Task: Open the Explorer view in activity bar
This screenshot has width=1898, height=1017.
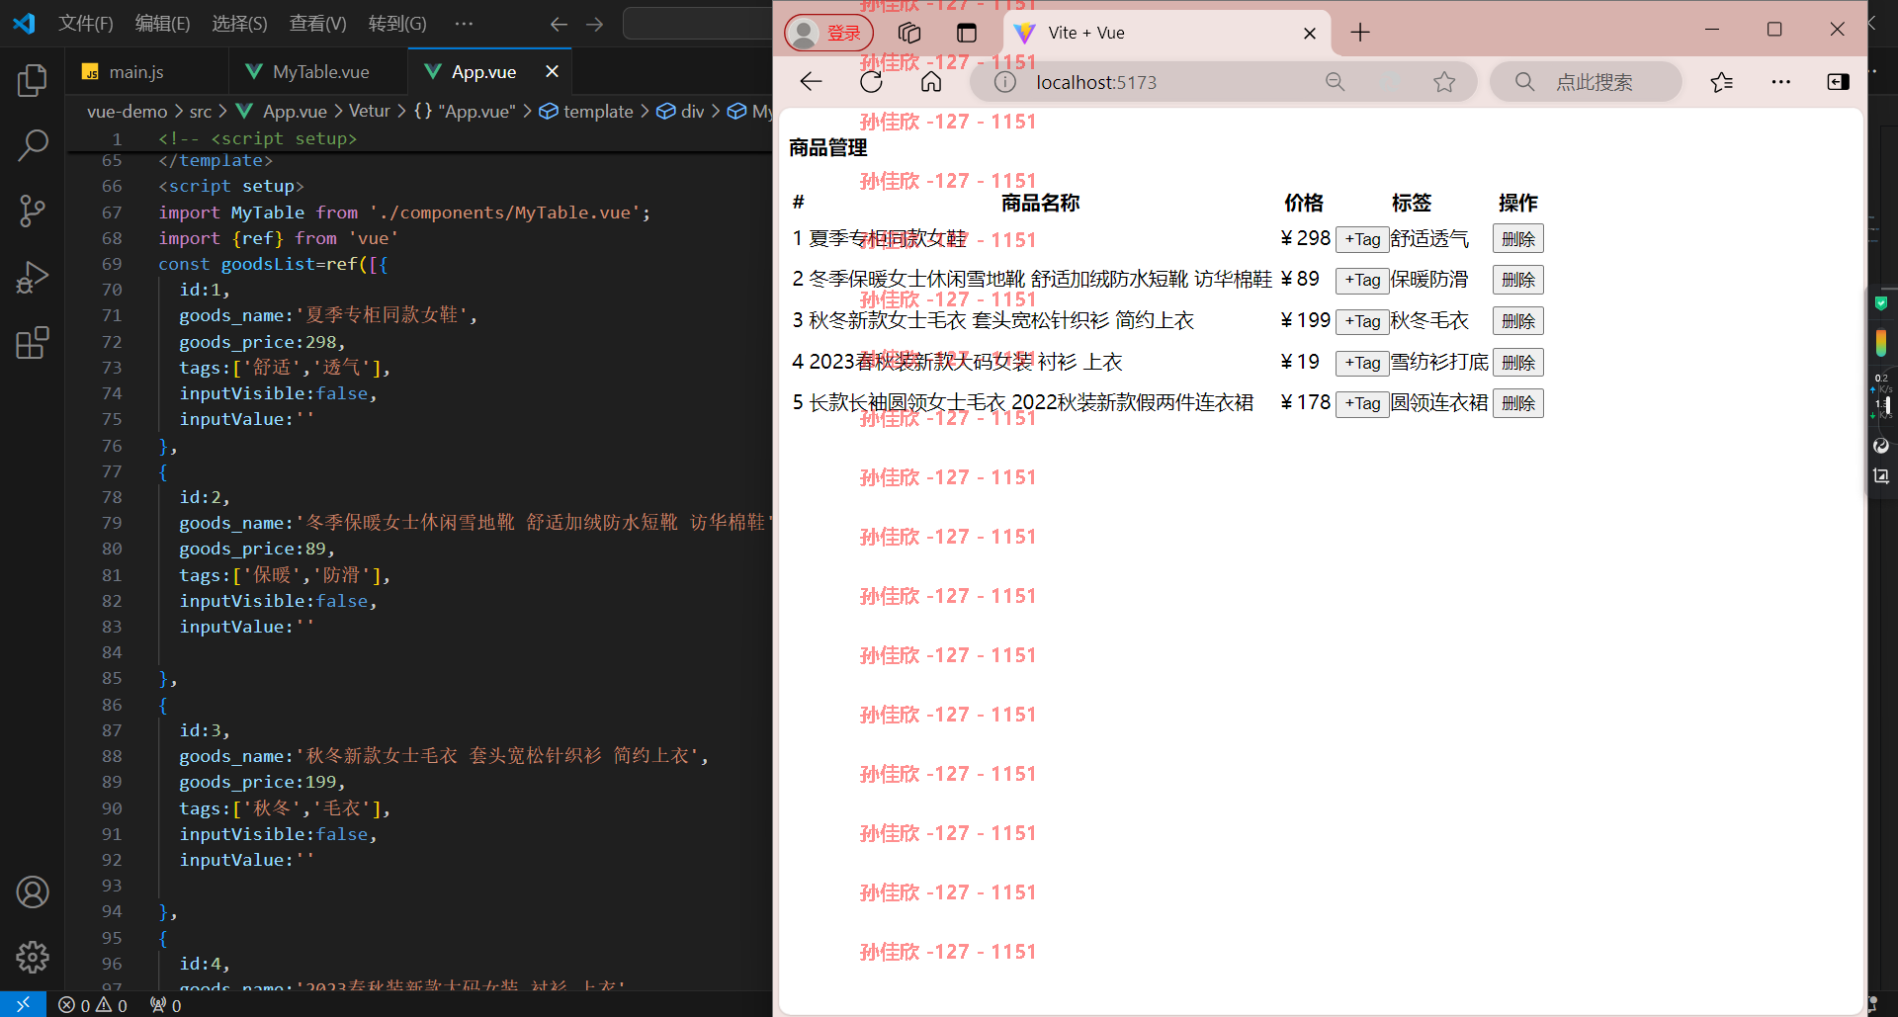Action: point(32,80)
